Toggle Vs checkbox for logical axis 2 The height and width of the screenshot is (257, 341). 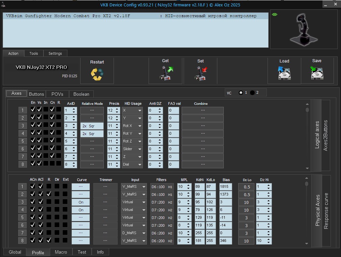coord(39,117)
